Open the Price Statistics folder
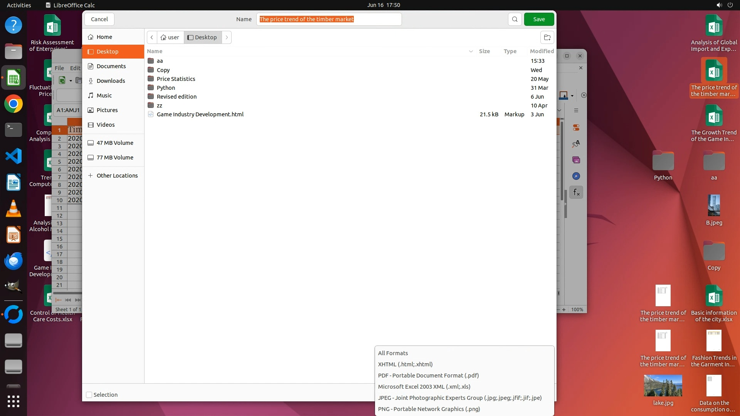The height and width of the screenshot is (416, 740). 176,79
